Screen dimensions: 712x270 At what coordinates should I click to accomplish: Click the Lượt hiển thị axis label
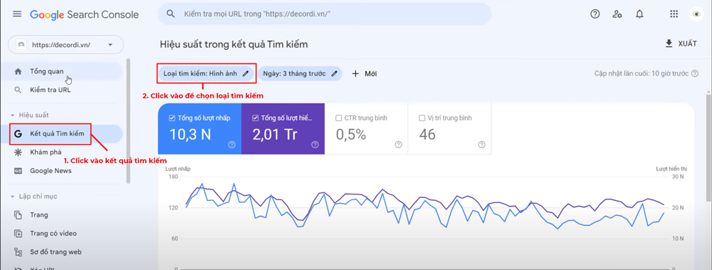point(672,169)
